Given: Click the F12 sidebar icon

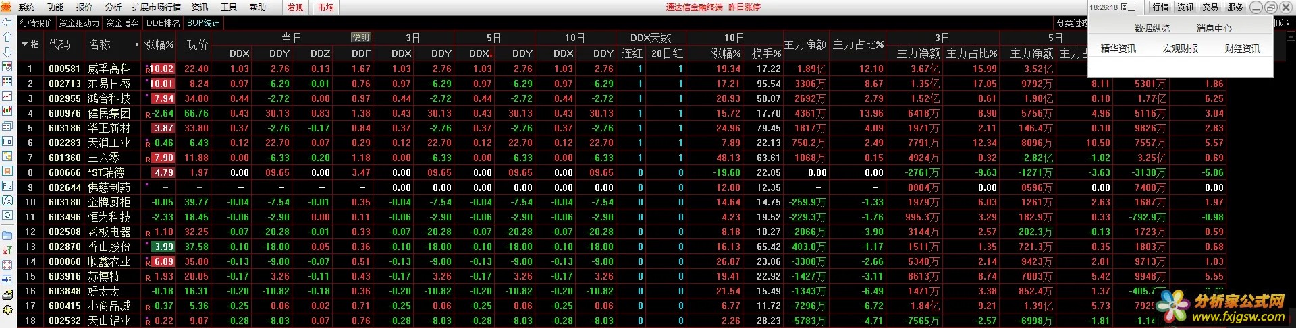Looking at the screenshot, I should click(x=7, y=186).
